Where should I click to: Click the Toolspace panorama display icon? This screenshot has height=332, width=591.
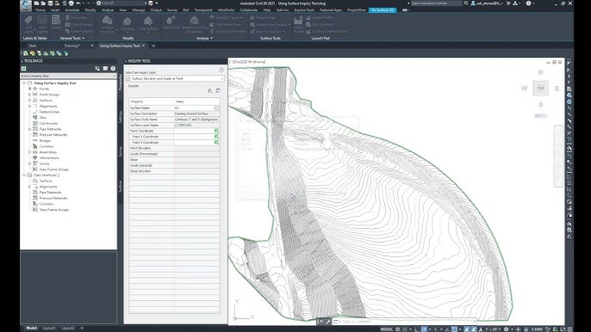[x=105, y=69]
